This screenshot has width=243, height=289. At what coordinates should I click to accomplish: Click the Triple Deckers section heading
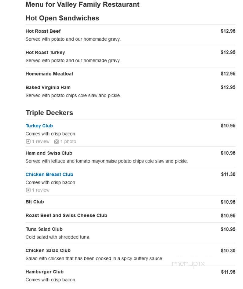(49, 113)
